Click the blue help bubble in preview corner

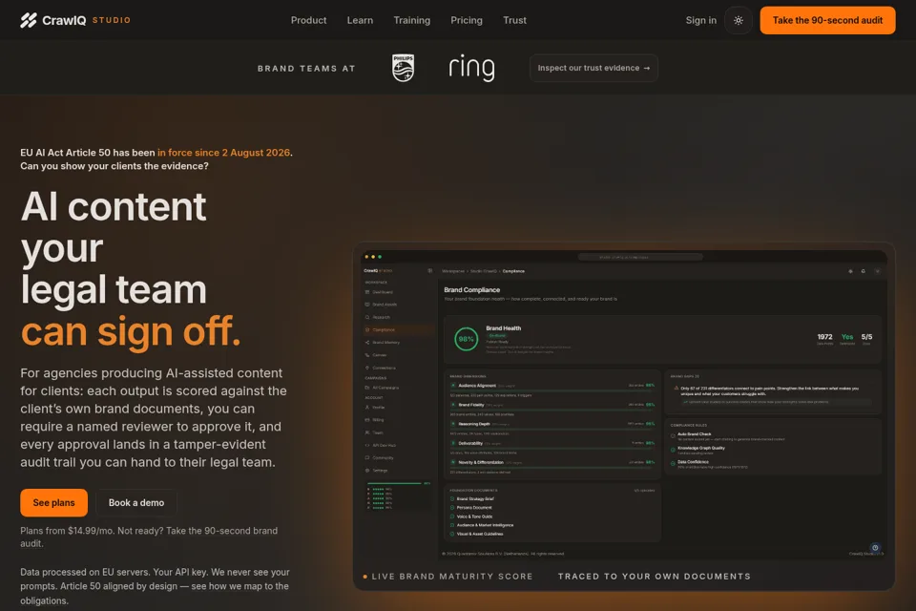(875, 548)
